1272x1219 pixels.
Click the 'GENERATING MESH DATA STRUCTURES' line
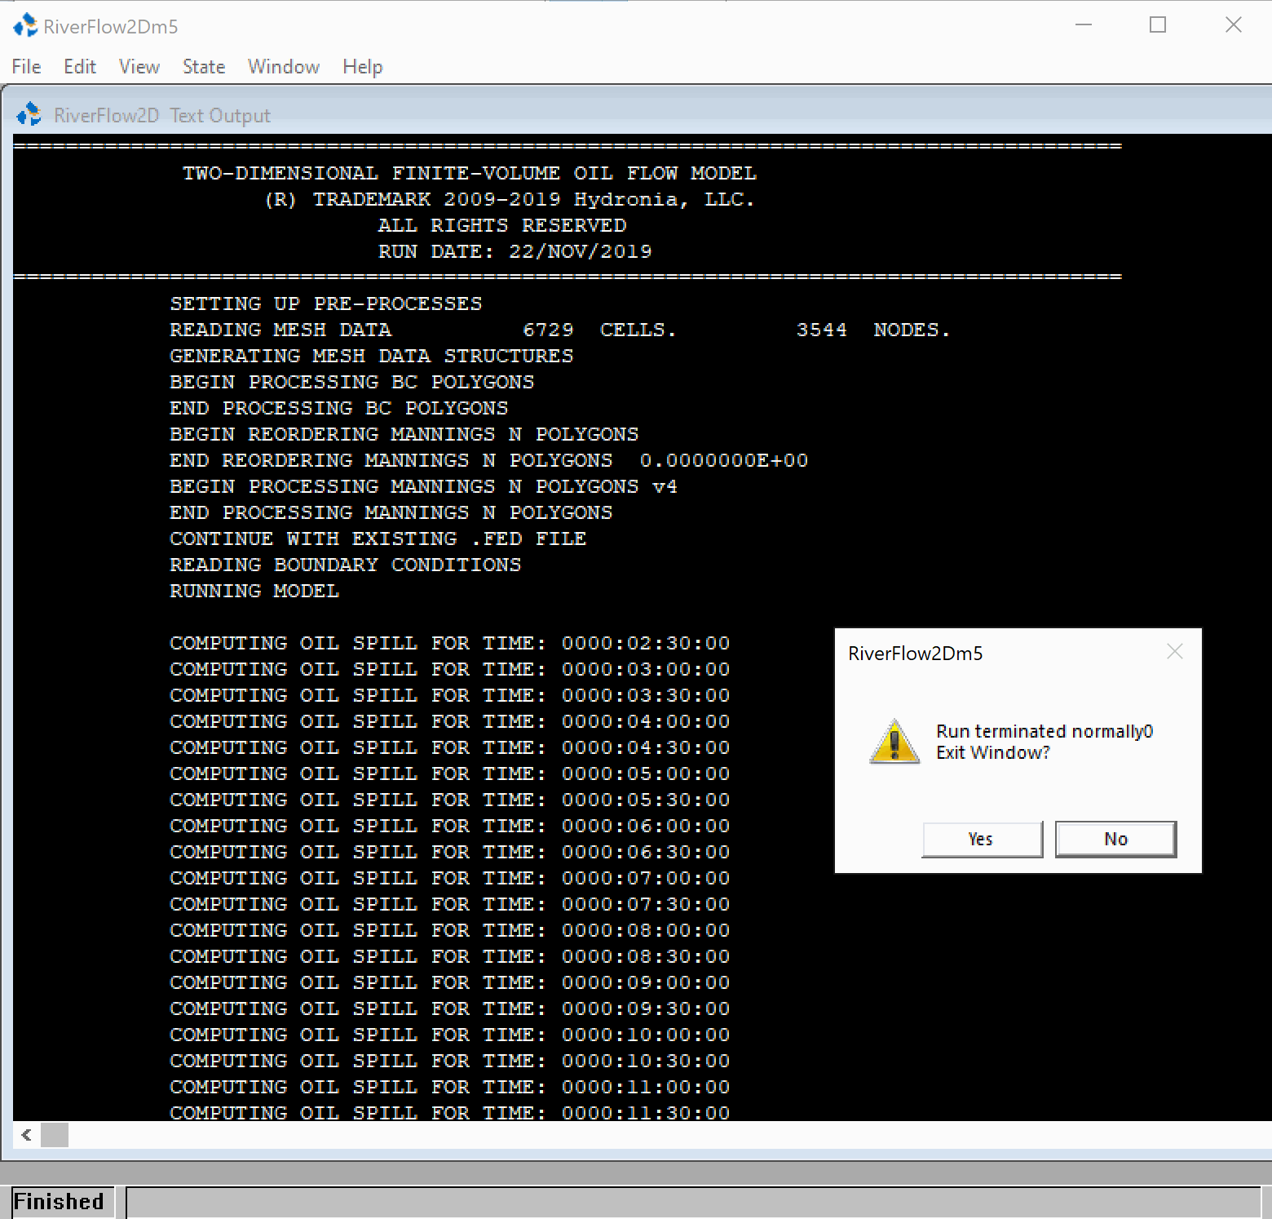(x=372, y=356)
